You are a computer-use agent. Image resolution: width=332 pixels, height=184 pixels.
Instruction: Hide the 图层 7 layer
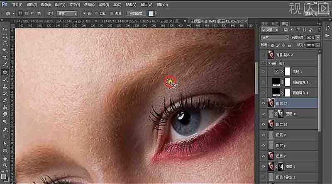(x=263, y=156)
